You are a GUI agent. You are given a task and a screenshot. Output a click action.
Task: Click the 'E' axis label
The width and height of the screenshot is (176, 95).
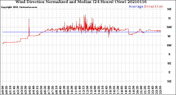[169, 72]
